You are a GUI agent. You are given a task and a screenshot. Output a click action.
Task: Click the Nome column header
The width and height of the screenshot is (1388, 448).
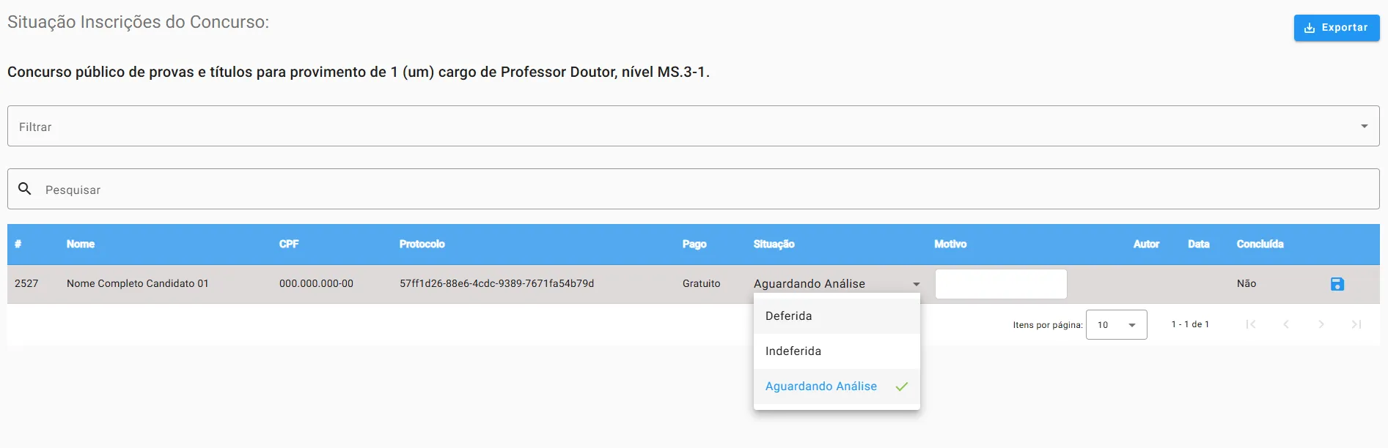click(x=81, y=244)
